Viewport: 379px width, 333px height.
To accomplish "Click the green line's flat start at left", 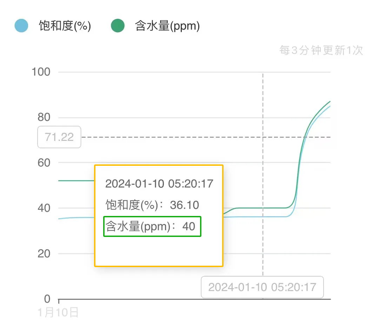I will 75,181.
